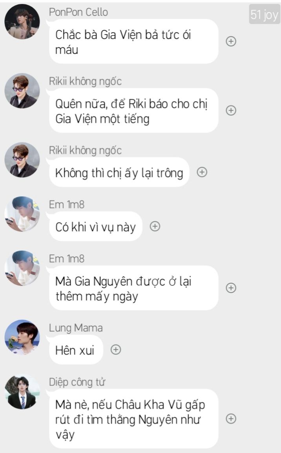Tap sender name "PonPon Cello"

coord(78,12)
